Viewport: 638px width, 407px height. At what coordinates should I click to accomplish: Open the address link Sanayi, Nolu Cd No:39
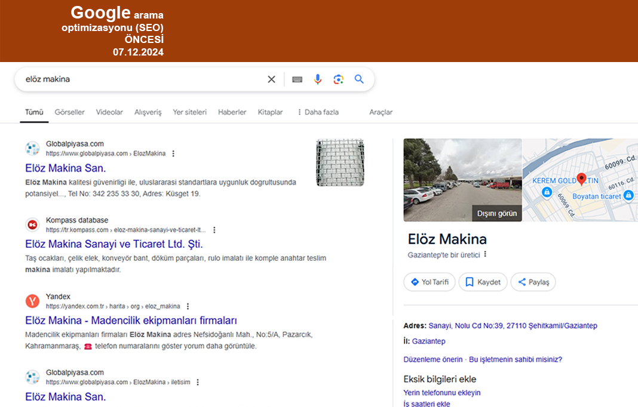[x=513, y=326]
